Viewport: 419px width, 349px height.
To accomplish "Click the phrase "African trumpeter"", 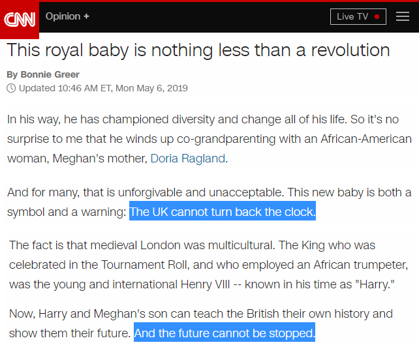I will point(361,265).
